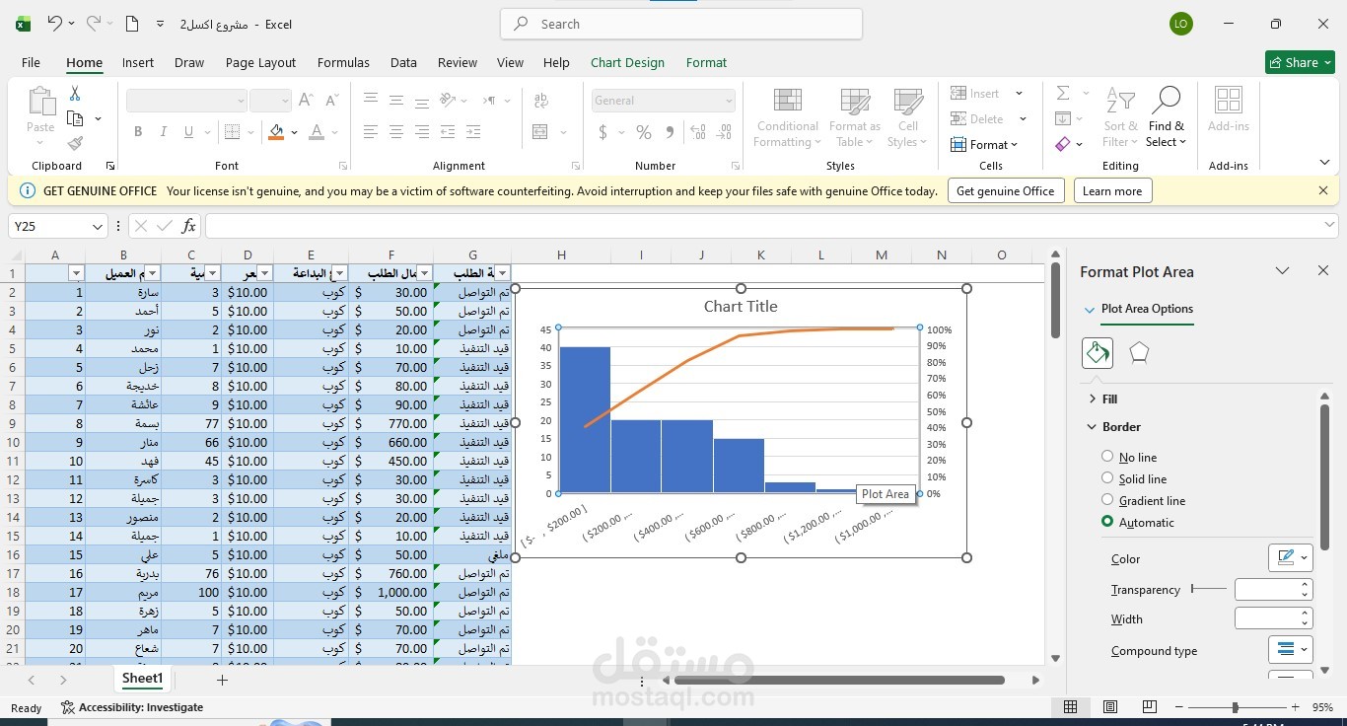
Task: Open the File menu
Action: 31,62
